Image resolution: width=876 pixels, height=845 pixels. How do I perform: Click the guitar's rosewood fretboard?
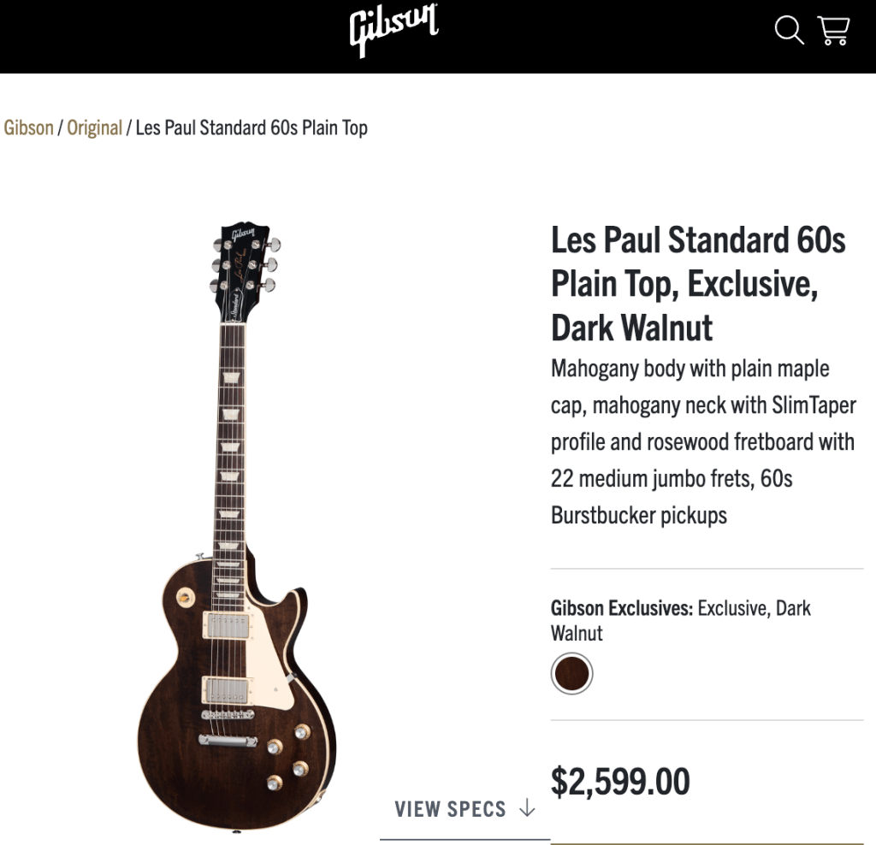pyautogui.click(x=231, y=445)
